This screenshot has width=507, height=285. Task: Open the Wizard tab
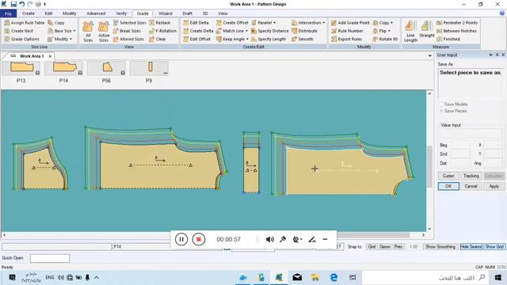pos(166,13)
